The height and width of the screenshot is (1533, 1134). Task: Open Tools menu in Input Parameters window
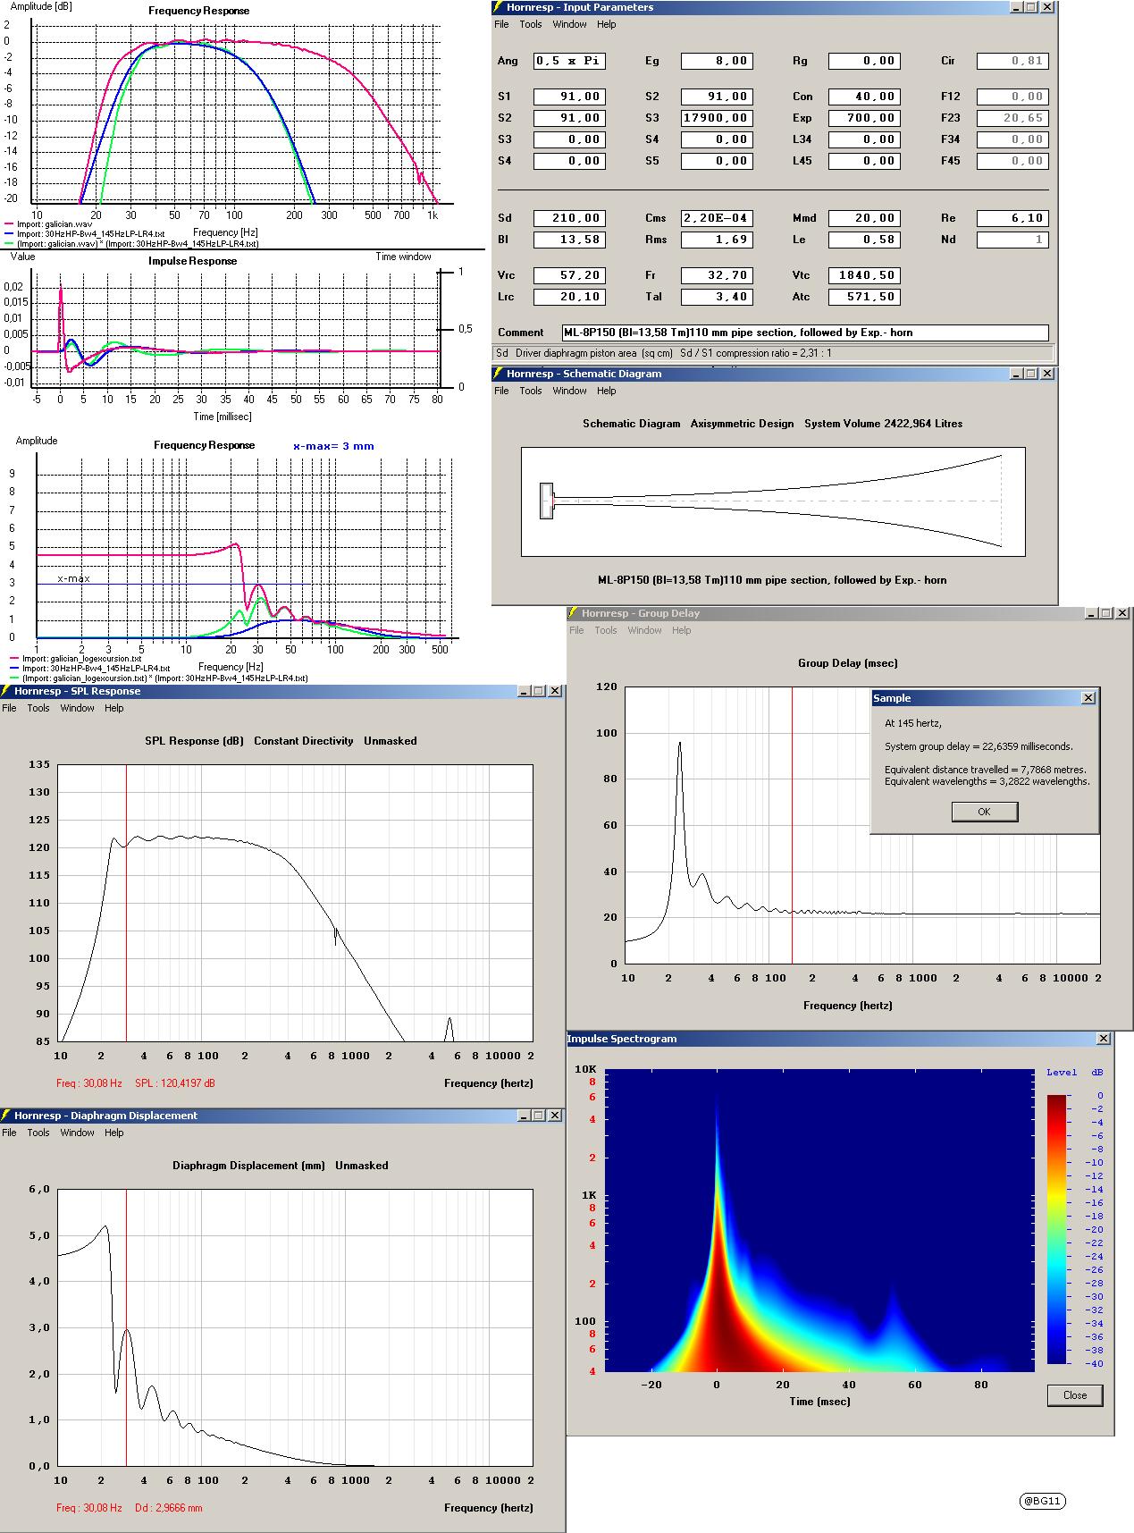(531, 24)
